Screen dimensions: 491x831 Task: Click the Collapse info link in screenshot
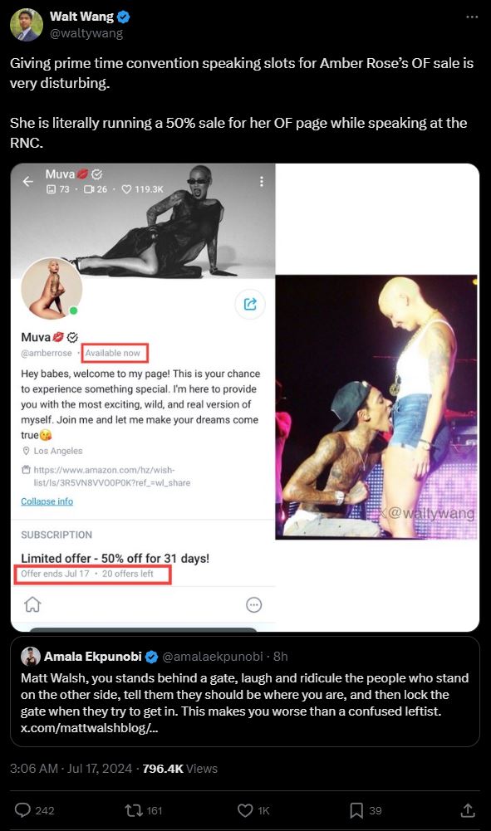point(47,501)
